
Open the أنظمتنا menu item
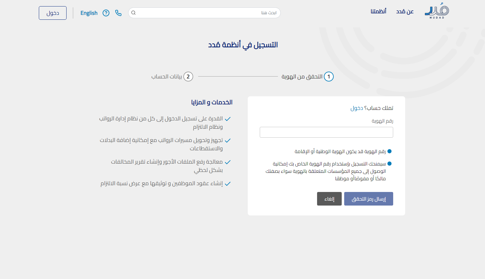click(x=378, y=11)
